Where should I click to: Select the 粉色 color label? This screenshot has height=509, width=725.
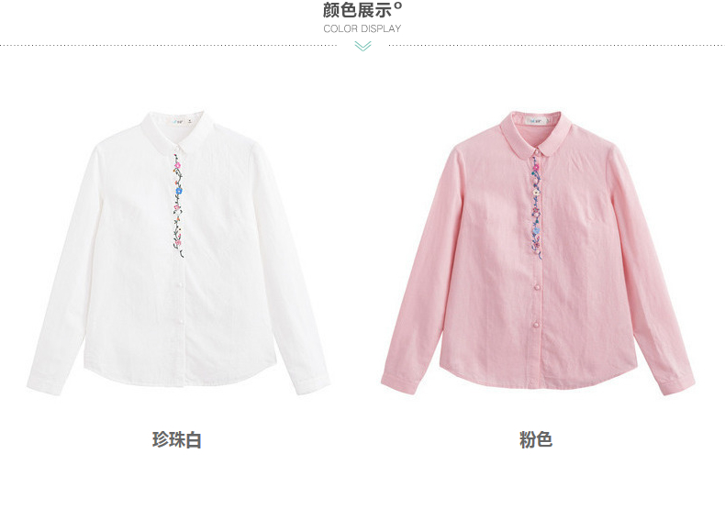point(536,439)
